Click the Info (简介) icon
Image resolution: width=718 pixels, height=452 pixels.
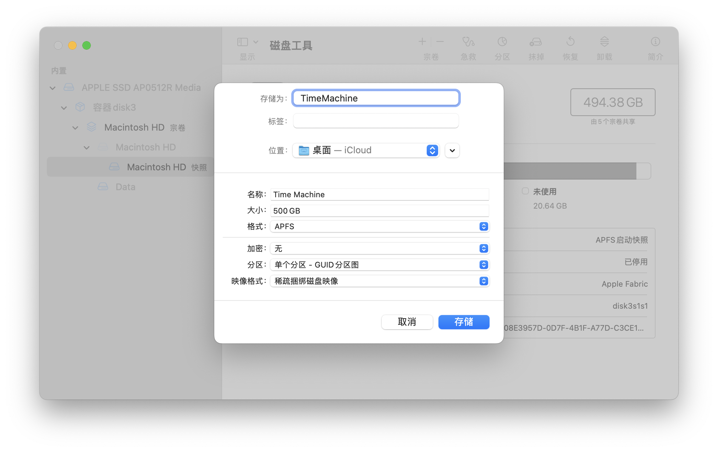[x=655, y=42]
